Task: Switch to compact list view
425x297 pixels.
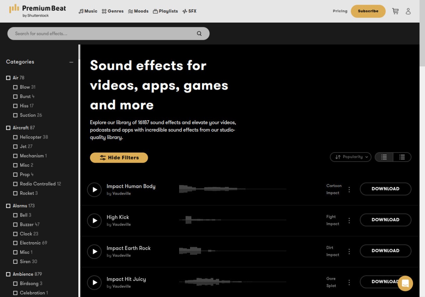Action: point(384,157)
